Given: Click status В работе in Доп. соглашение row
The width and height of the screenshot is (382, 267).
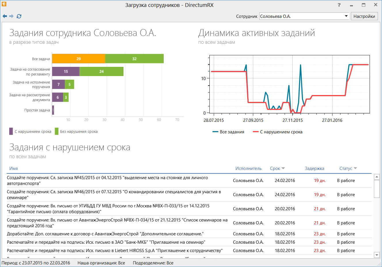Looking at the screenshot, I should click(346, 234).
